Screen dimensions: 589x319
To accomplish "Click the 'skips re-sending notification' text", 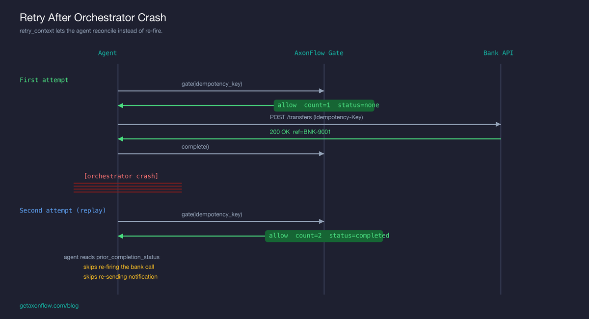I will [120, 276].
